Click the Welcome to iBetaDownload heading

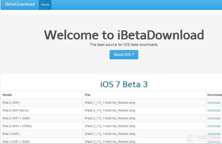pos(124,35)
